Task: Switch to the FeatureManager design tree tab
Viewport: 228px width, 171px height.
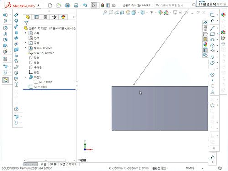Action: point(27,17)
